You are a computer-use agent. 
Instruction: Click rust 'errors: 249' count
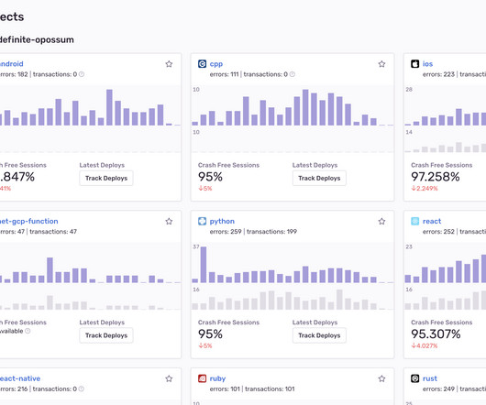coord(438,389)
